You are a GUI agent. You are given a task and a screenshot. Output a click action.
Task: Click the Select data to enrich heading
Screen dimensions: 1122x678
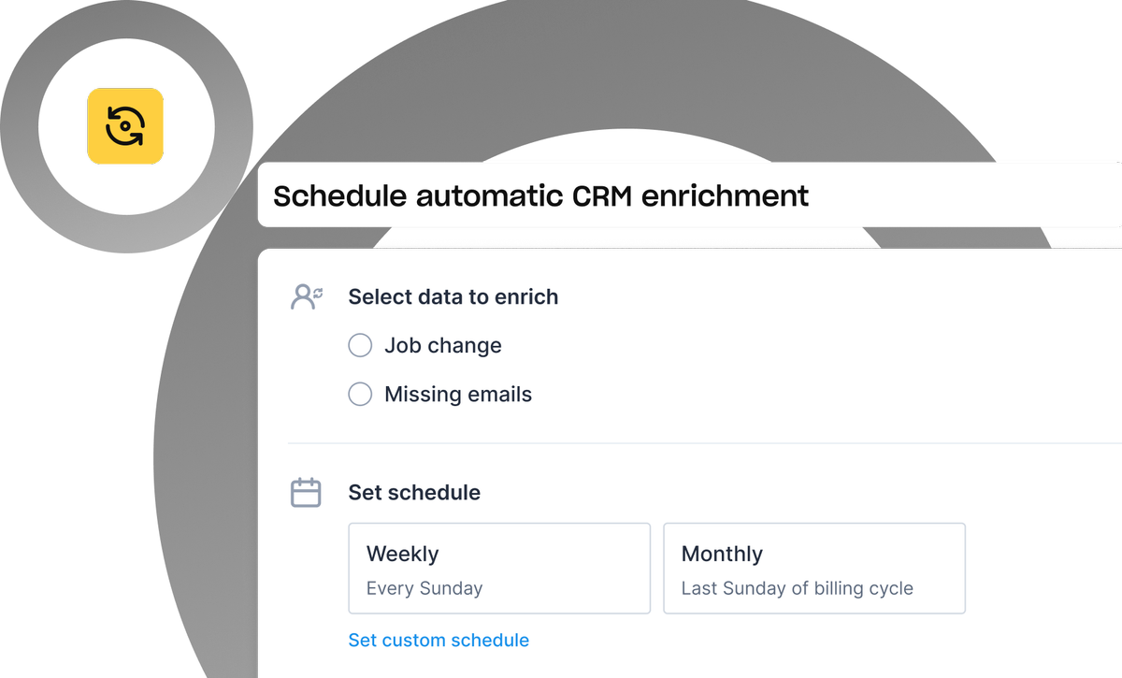tap(453, 297)
